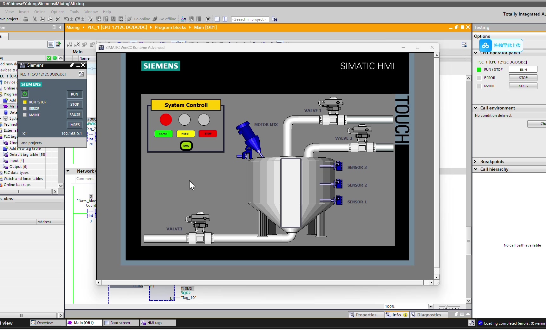This screenshot has height=330, width=546.
Task: Open the Options menu
Action: pos(58,12)
